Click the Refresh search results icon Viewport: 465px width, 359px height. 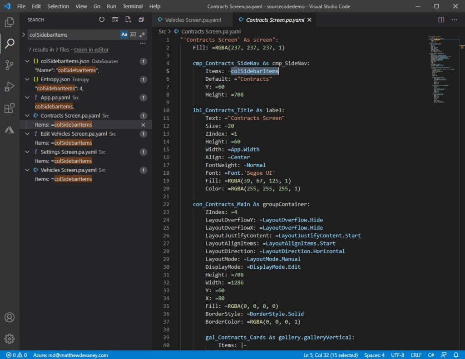pyautogui.click(x=102, y=20)
